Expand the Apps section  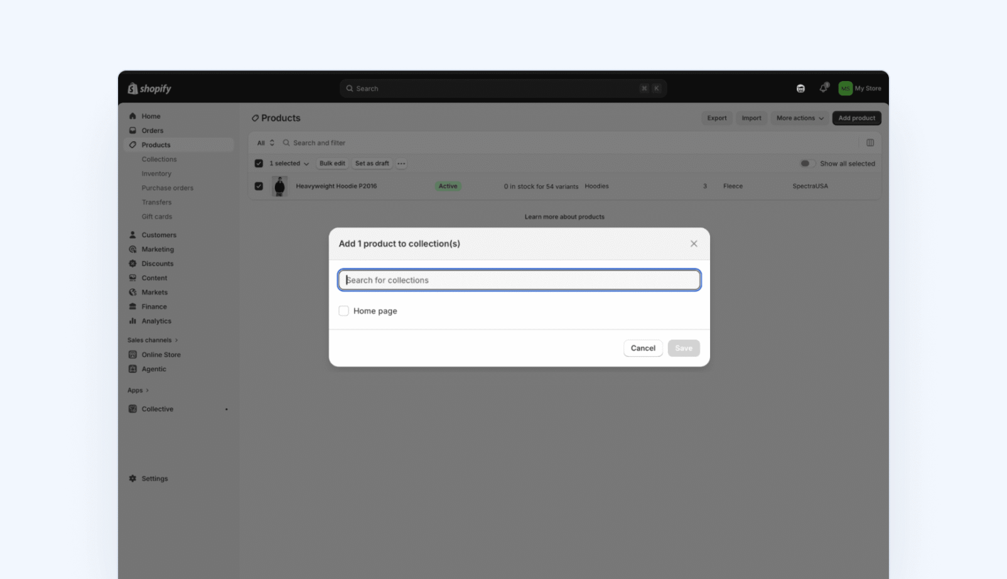138,391
